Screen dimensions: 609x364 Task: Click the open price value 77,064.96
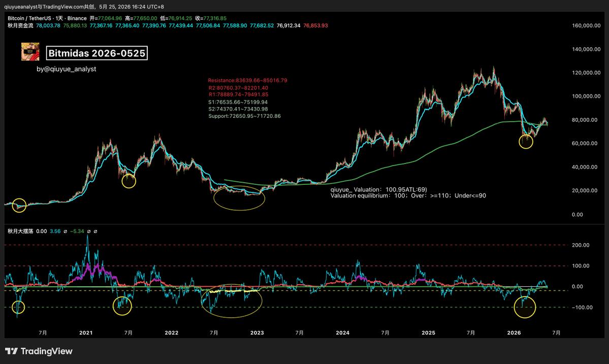(110, 18)
